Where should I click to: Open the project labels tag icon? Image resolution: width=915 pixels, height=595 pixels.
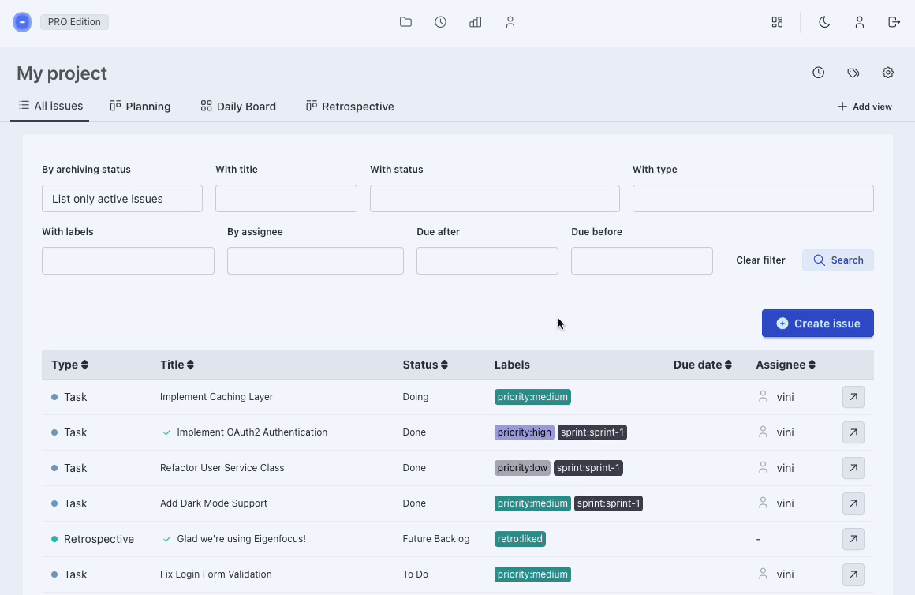pyautogui.click(x=853, y=72)
